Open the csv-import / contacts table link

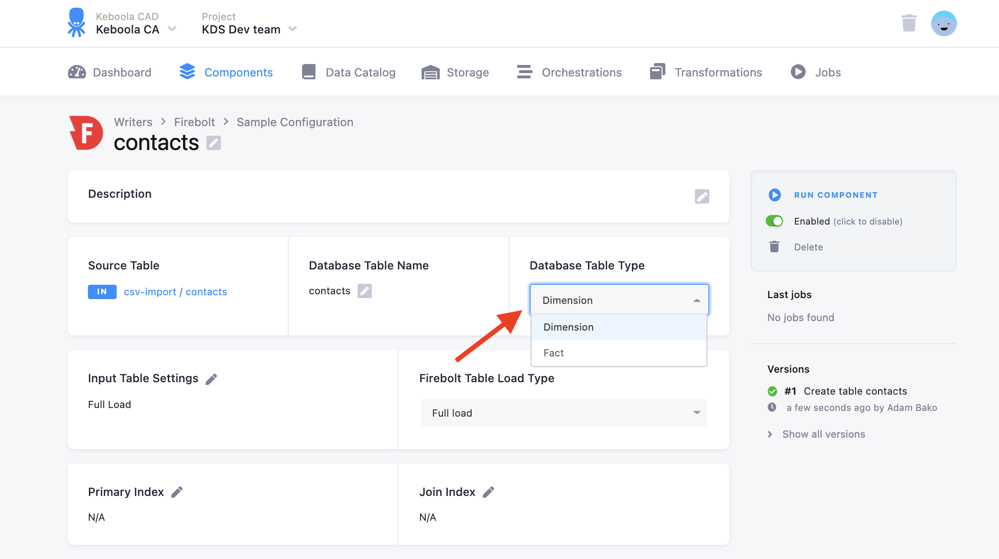pyautogui.click(x=175, y=292)
